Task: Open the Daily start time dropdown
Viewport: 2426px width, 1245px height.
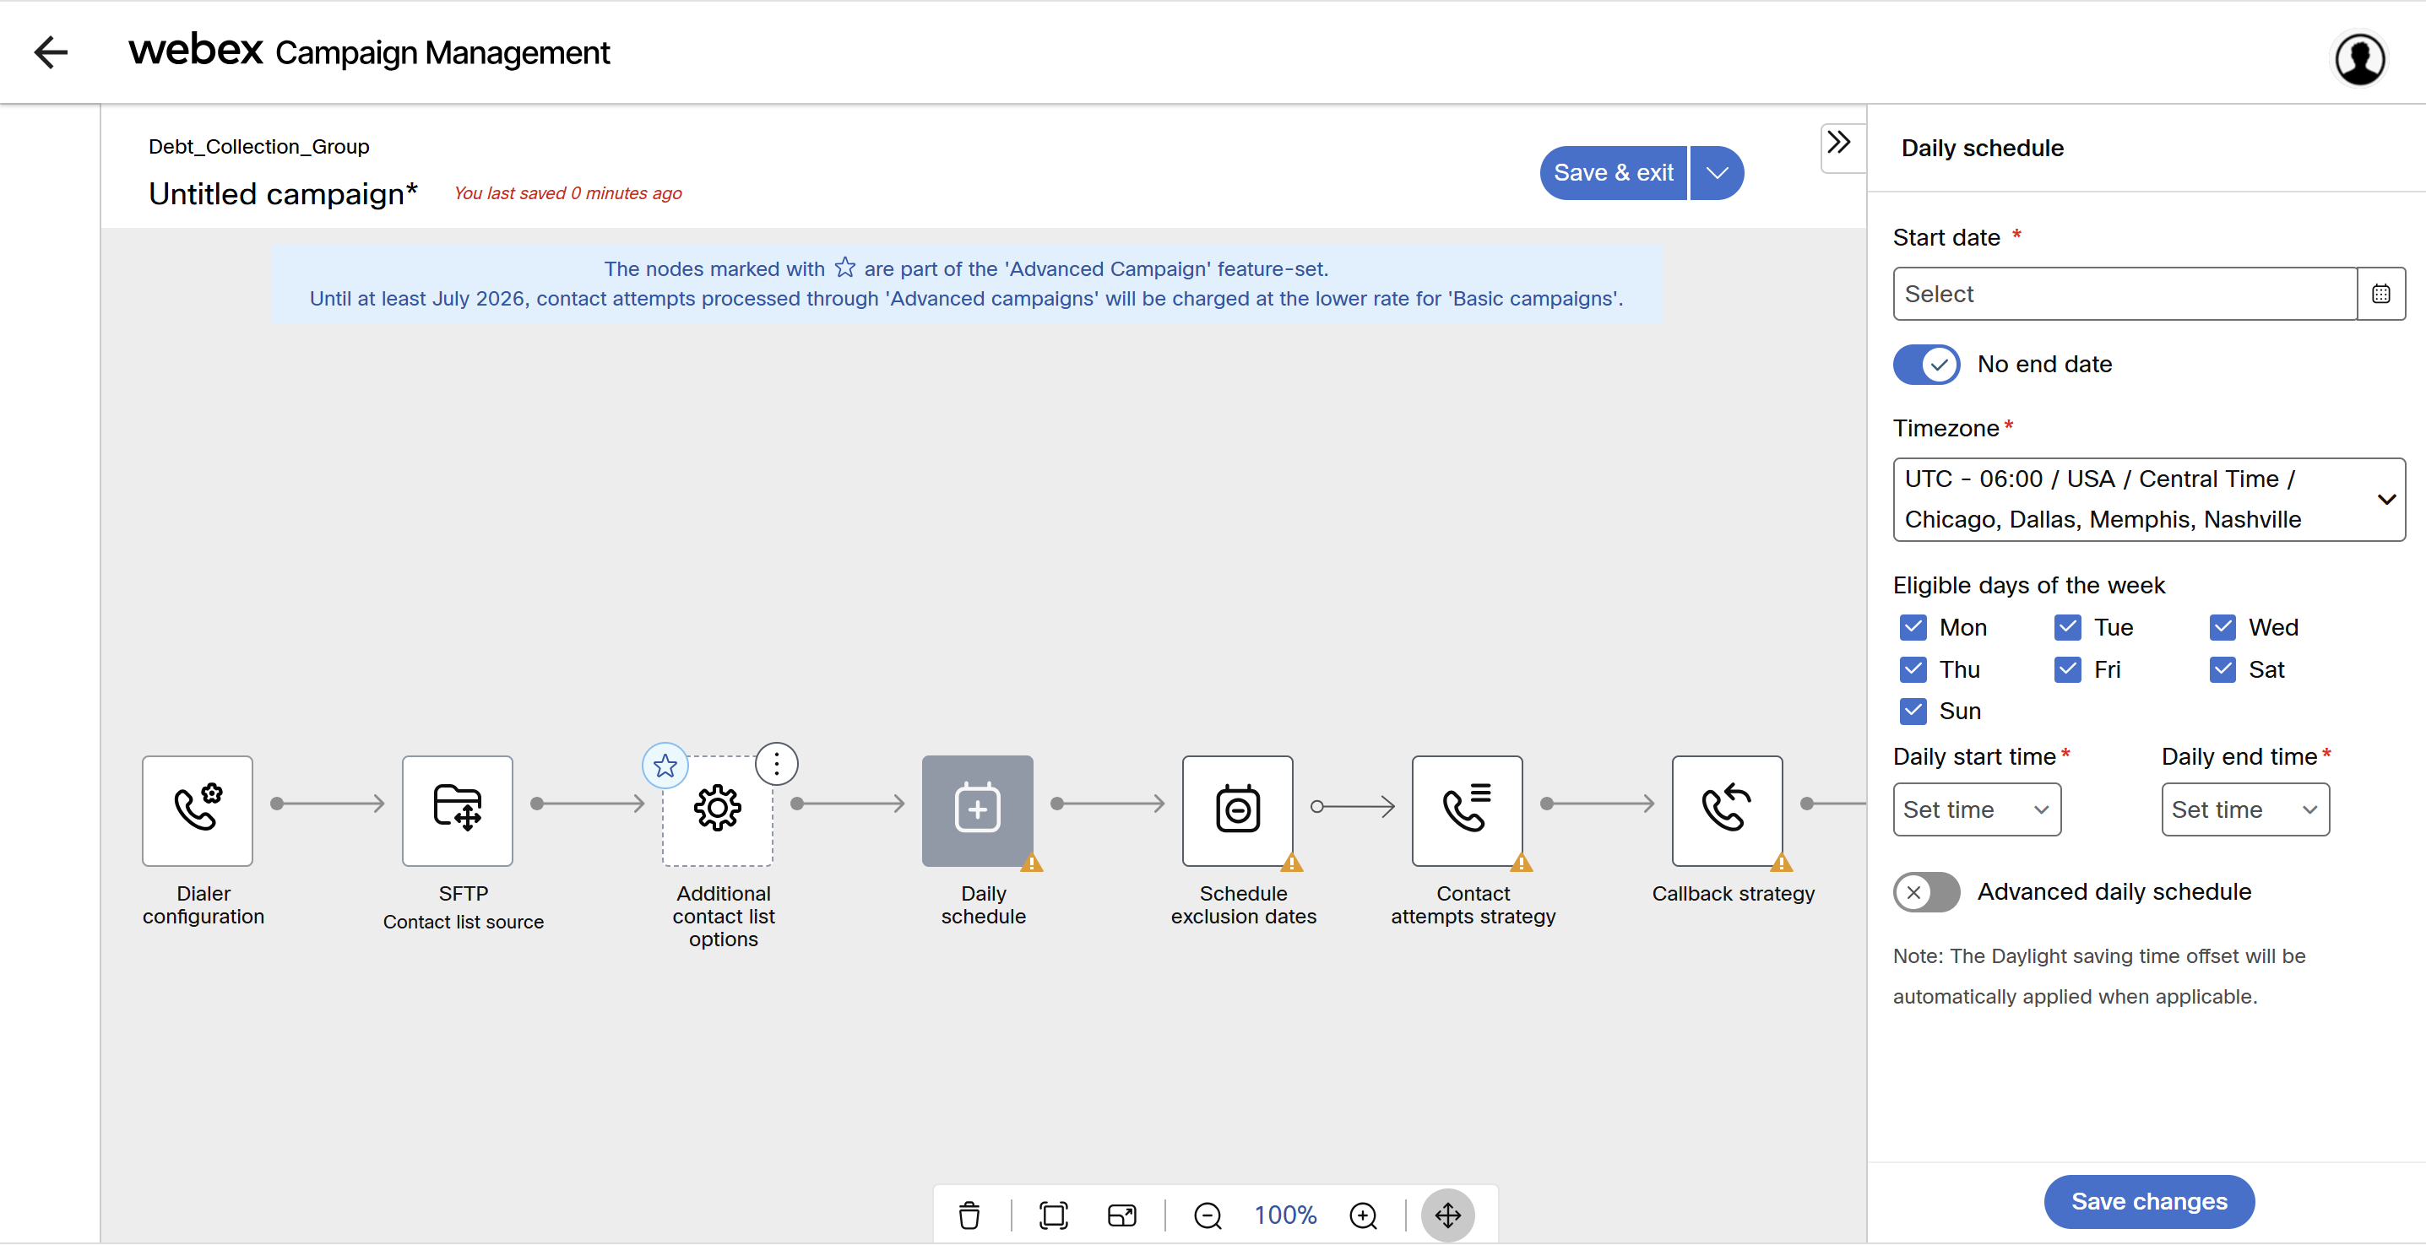Action: [x=1976, y=809]
